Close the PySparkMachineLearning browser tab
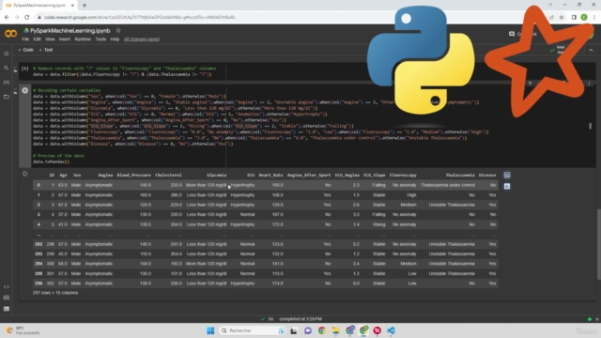This screenshot has height=338, width=601. pos(72,6)
